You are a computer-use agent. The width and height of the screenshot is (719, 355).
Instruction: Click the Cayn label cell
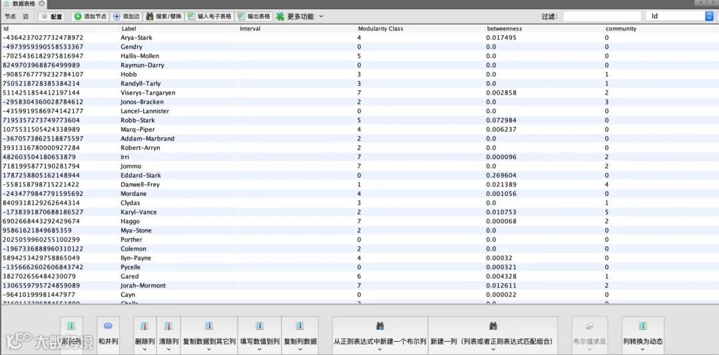[x=128, y=294]
